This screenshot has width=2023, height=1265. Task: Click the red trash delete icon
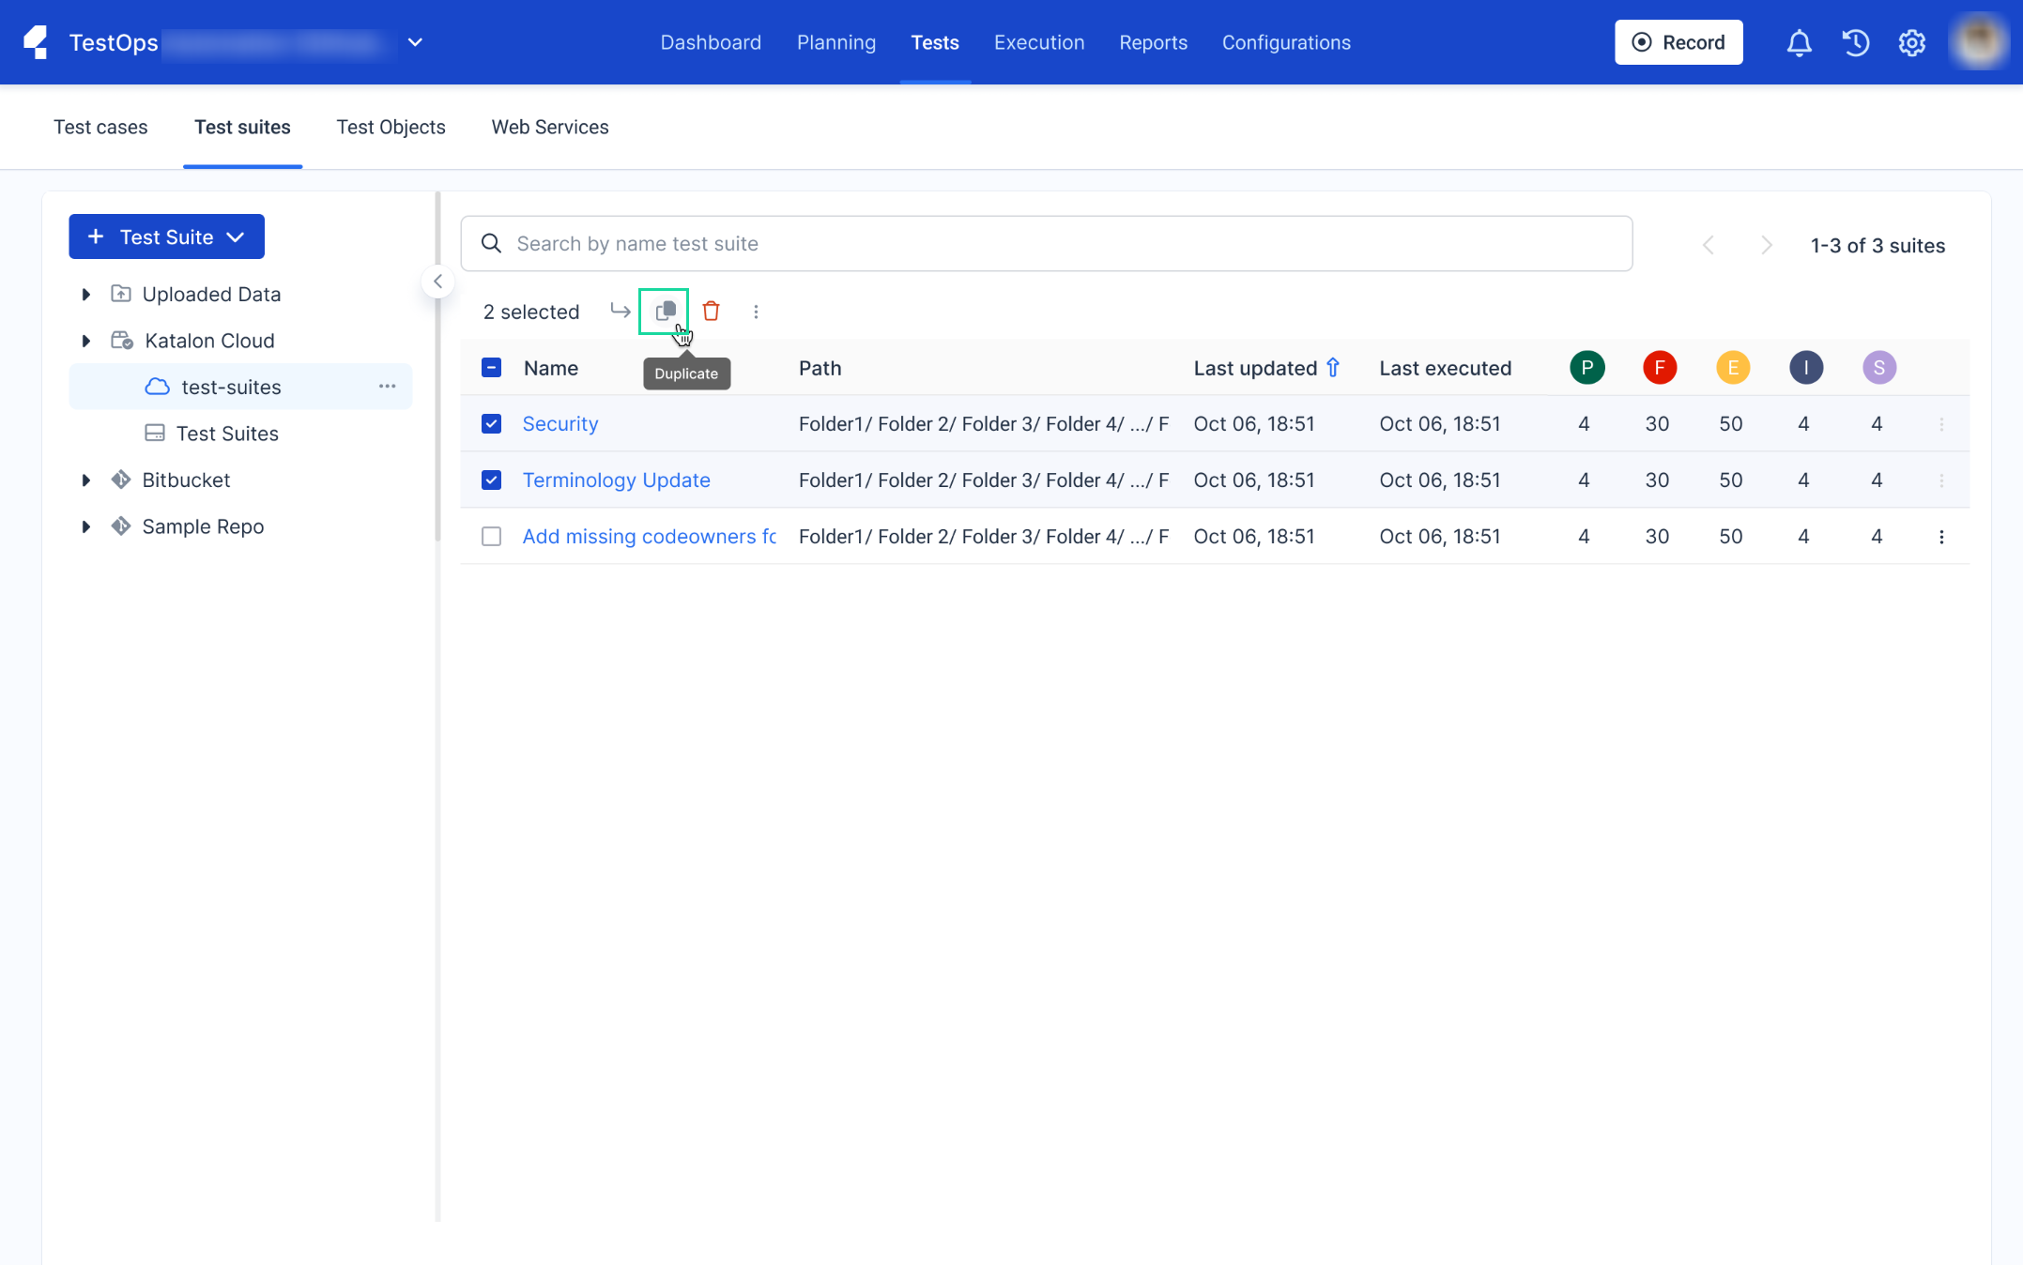click(x=711, y=311)
